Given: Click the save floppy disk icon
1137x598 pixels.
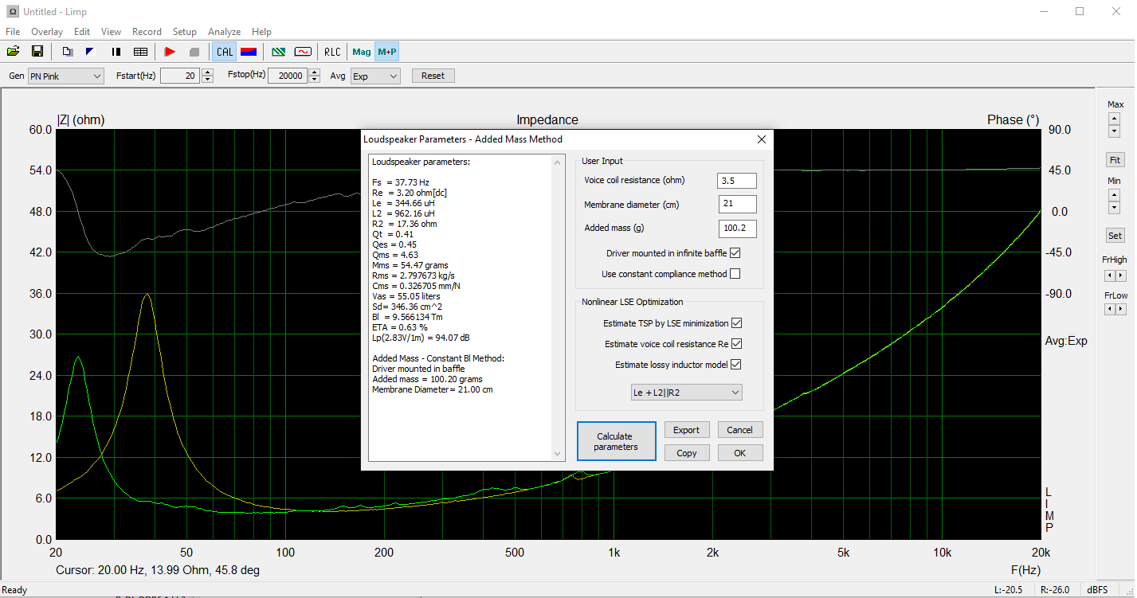Looking at the screenshot, I should (x=37, y=52).
